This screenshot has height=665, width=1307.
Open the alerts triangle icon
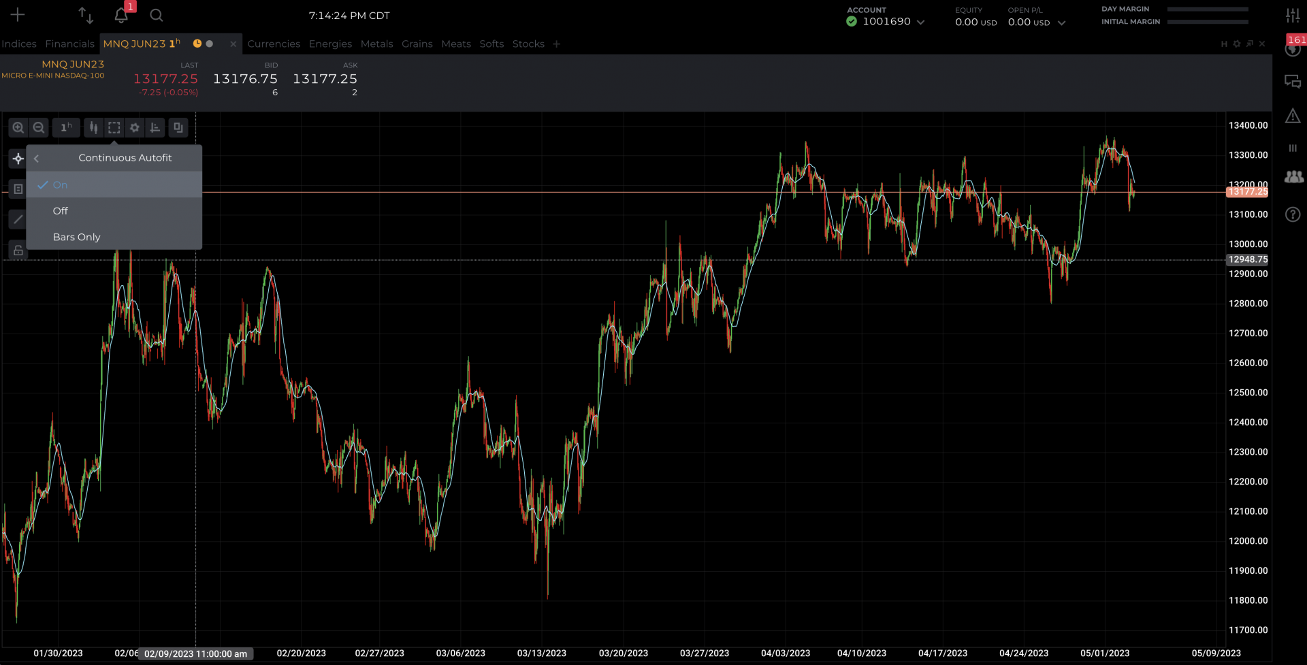pos(1293,116)
